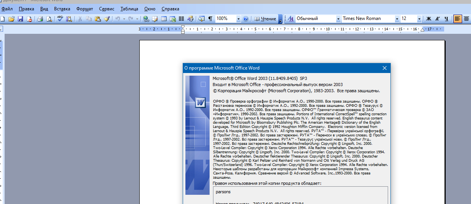Image resolution: width=471 pixels, height=204 pixels.
Task: Click the Redo arrow
Action: click(x=131, y=18)
